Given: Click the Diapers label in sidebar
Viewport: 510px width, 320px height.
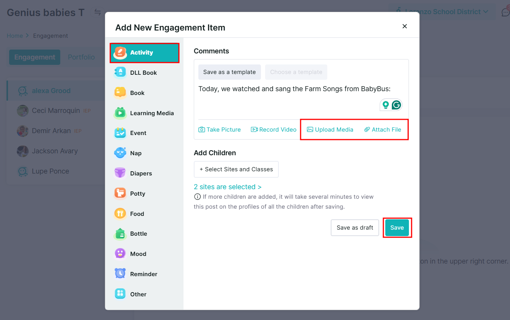Looking at the screenshot, I should click(x=141, y=173).
